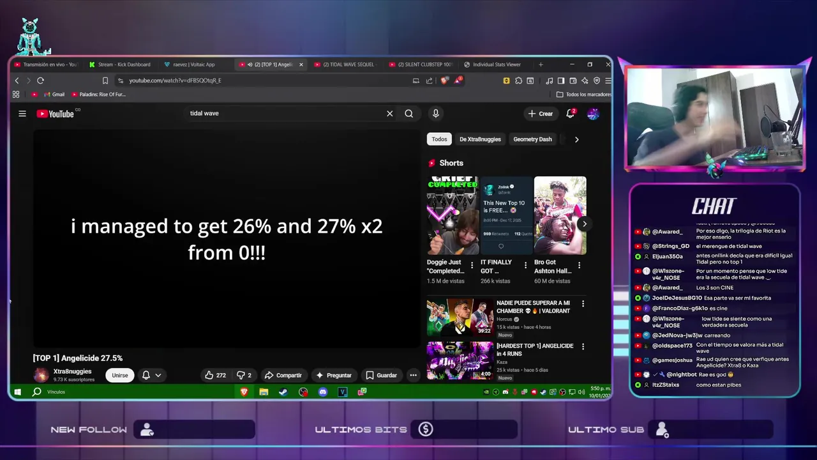Open File Explorer from the taskbar
The height and width of the screenshot is (460, 817).
[x=264, y=392]
